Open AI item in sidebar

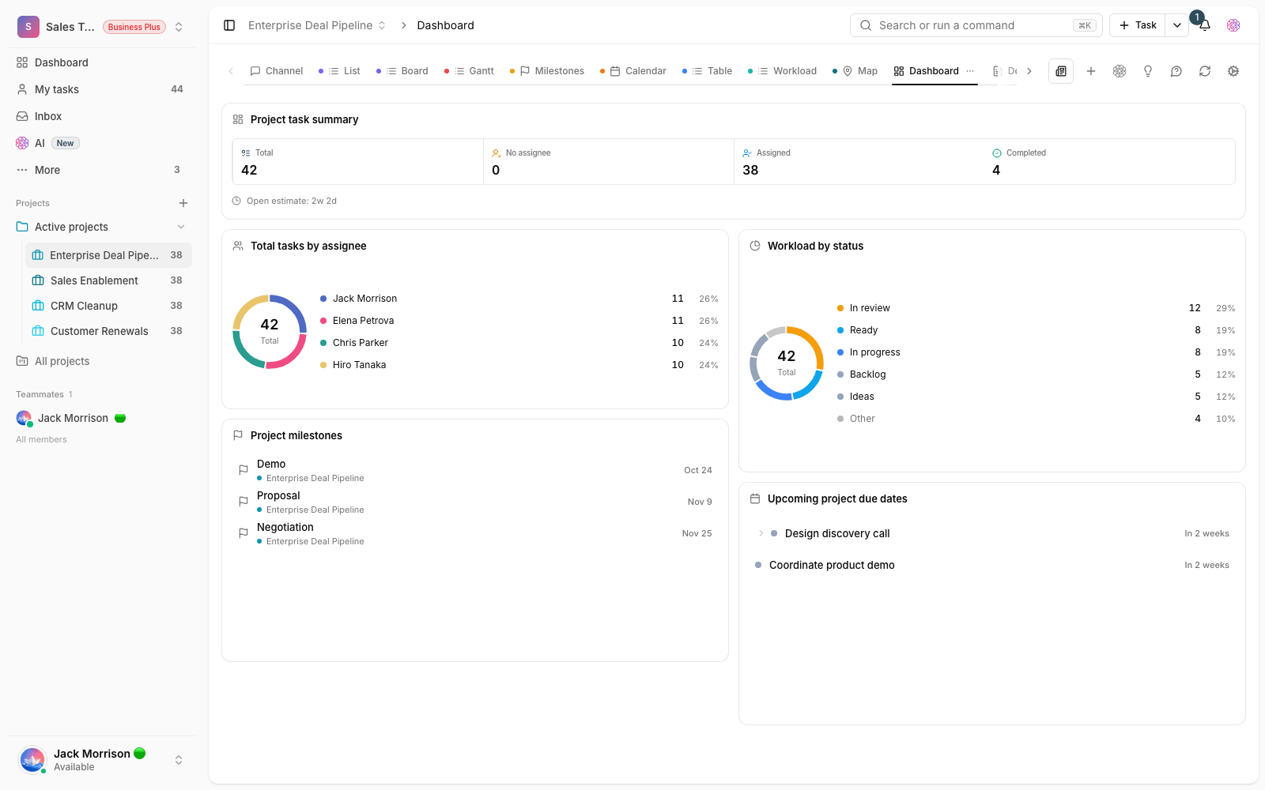pos(101,143)
